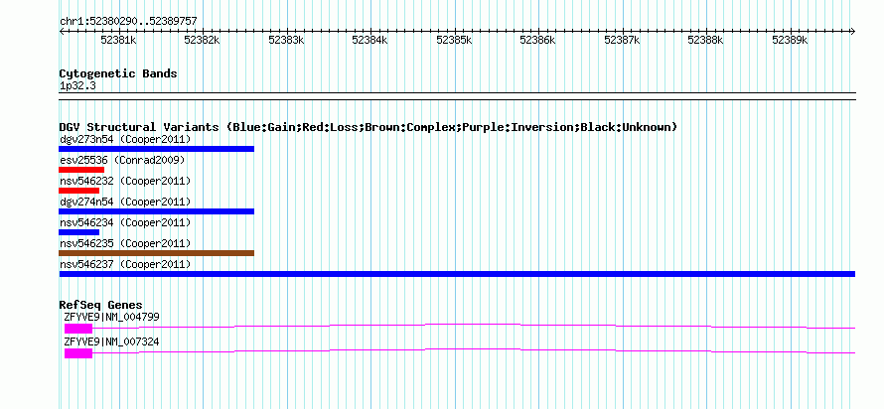Click the DGV Structural Variants track title
The image size is (884, 409).
[368, 127]
